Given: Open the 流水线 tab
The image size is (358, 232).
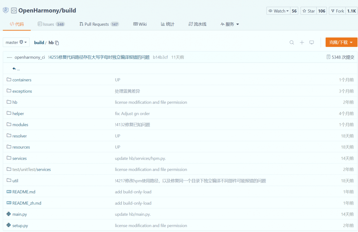Looking at the screenshot, I should (197, 24).
